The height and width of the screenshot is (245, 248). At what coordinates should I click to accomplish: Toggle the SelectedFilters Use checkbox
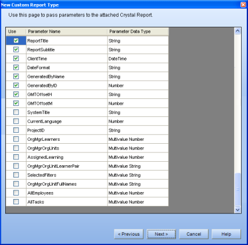(16, 175)
